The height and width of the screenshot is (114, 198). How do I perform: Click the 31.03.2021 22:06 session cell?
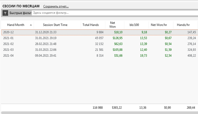coord(46,49)
